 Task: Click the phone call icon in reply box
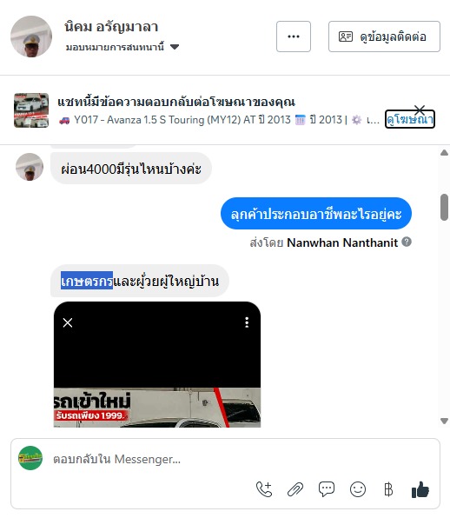pyautogui.click(x=264, y=489)
